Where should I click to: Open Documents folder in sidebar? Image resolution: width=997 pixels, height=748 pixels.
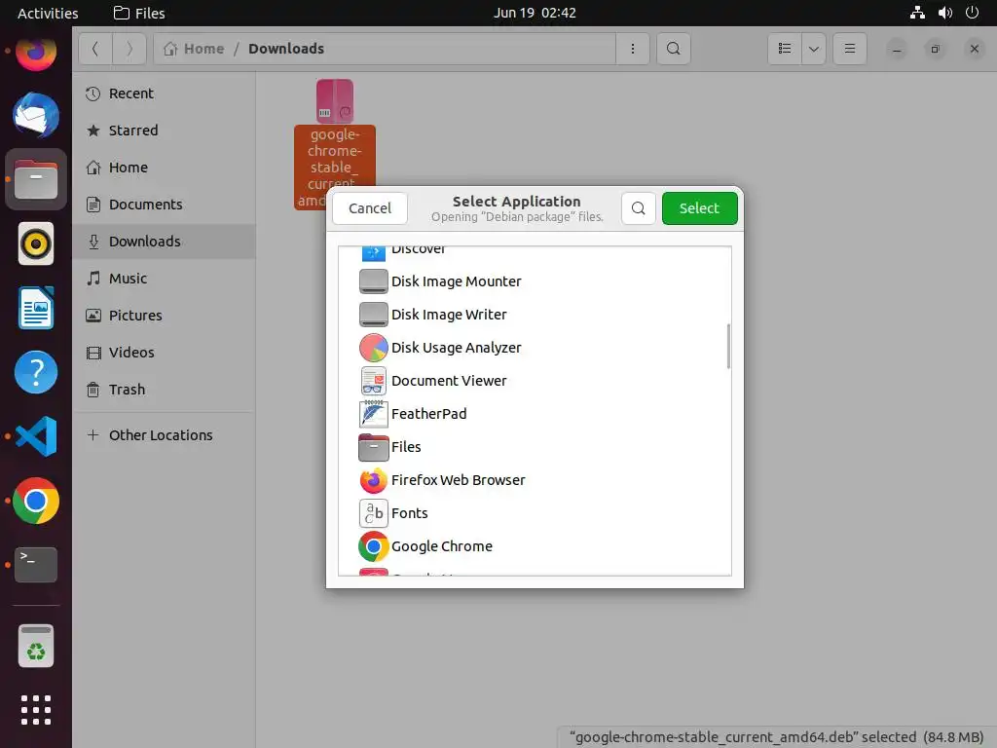click(164, 205)
